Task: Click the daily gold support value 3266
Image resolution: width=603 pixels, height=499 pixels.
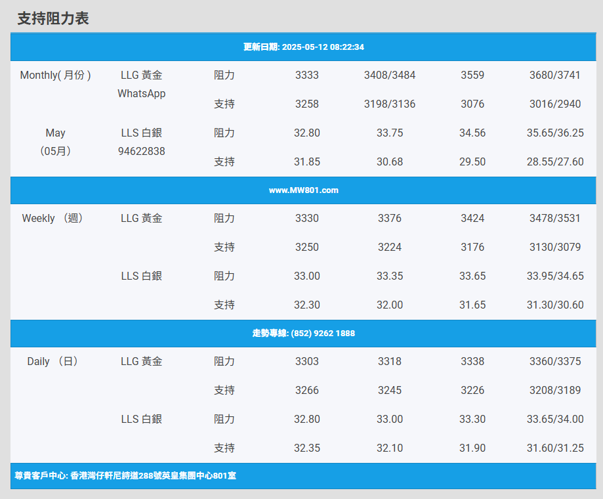Action: click(307, 390)
